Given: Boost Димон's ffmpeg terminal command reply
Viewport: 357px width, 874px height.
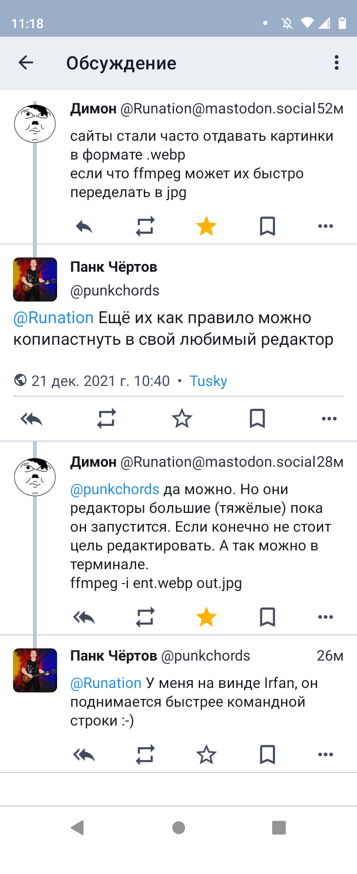Looking at the screenshot, I should click(x=145, y=617).
